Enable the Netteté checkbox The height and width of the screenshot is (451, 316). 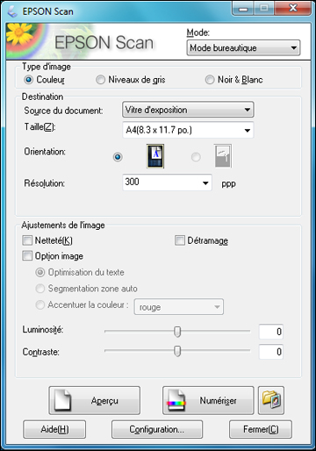tap(27, 240)
